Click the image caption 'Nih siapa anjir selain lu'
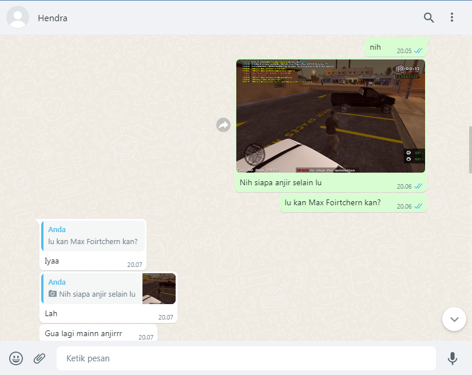 click(x=280, y=182)
